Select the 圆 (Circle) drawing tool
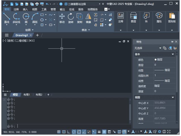This screenshot has height=136, width=181. [x=26, y=17]
